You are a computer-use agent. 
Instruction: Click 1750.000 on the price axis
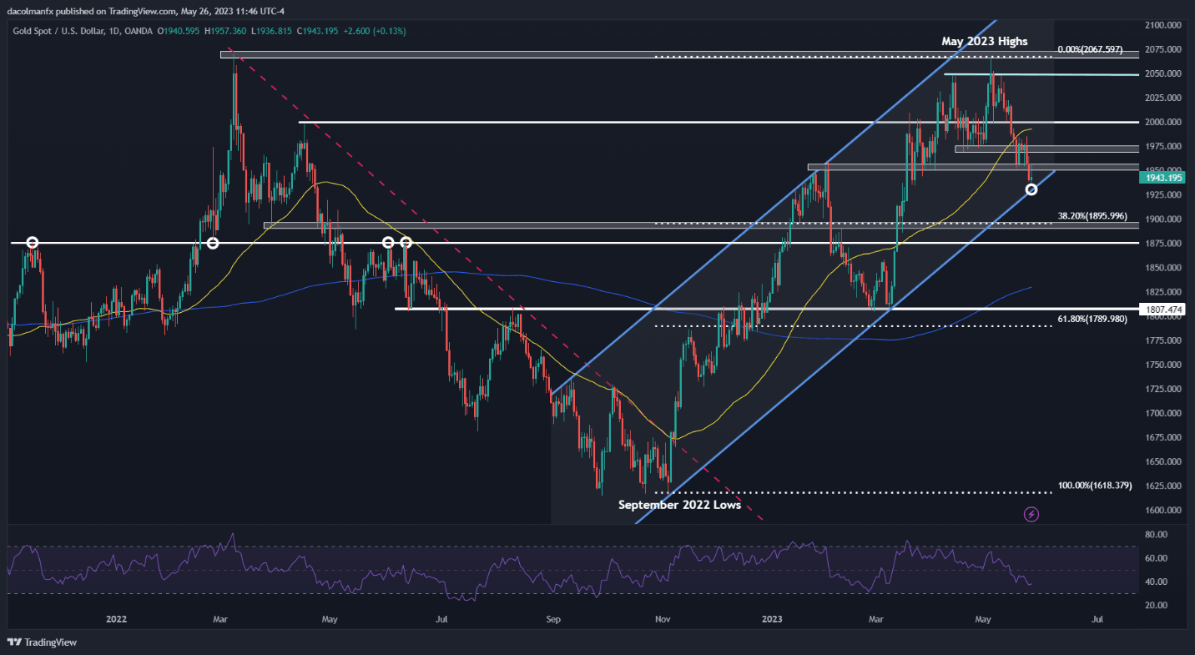[1165, 365]
